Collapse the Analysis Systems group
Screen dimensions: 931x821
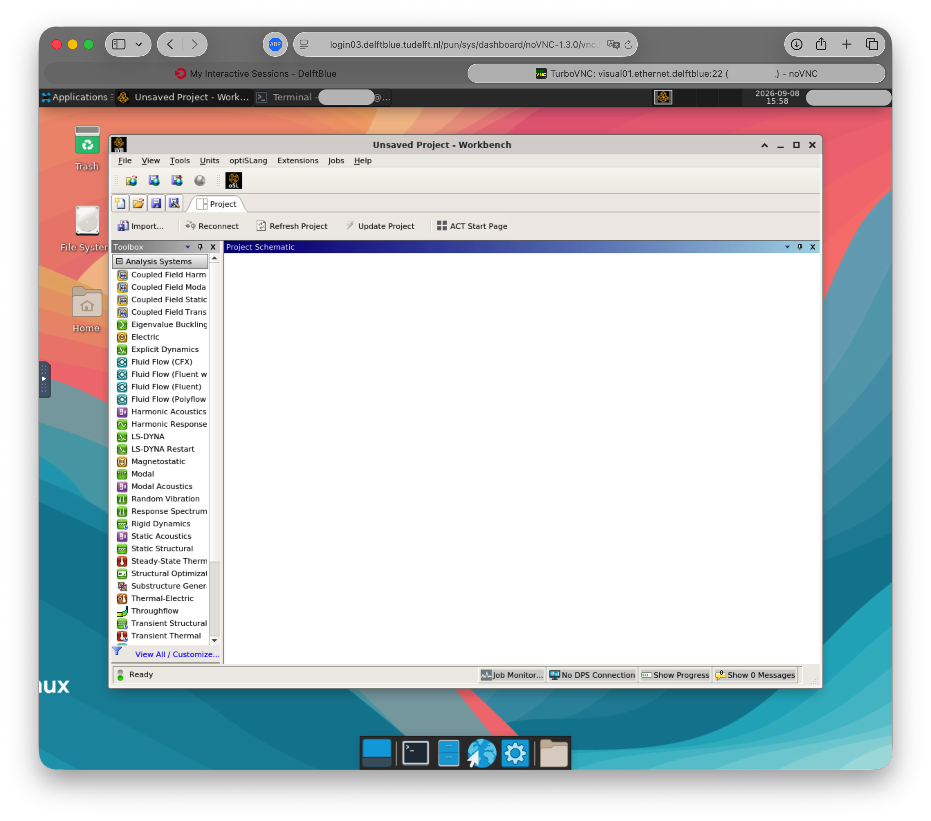119,261
